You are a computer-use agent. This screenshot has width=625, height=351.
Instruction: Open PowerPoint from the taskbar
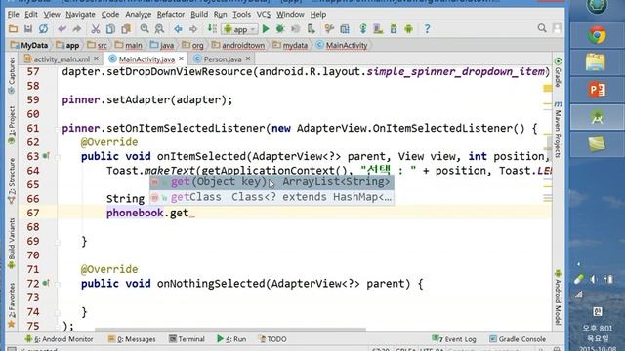[x=597, y=90]
